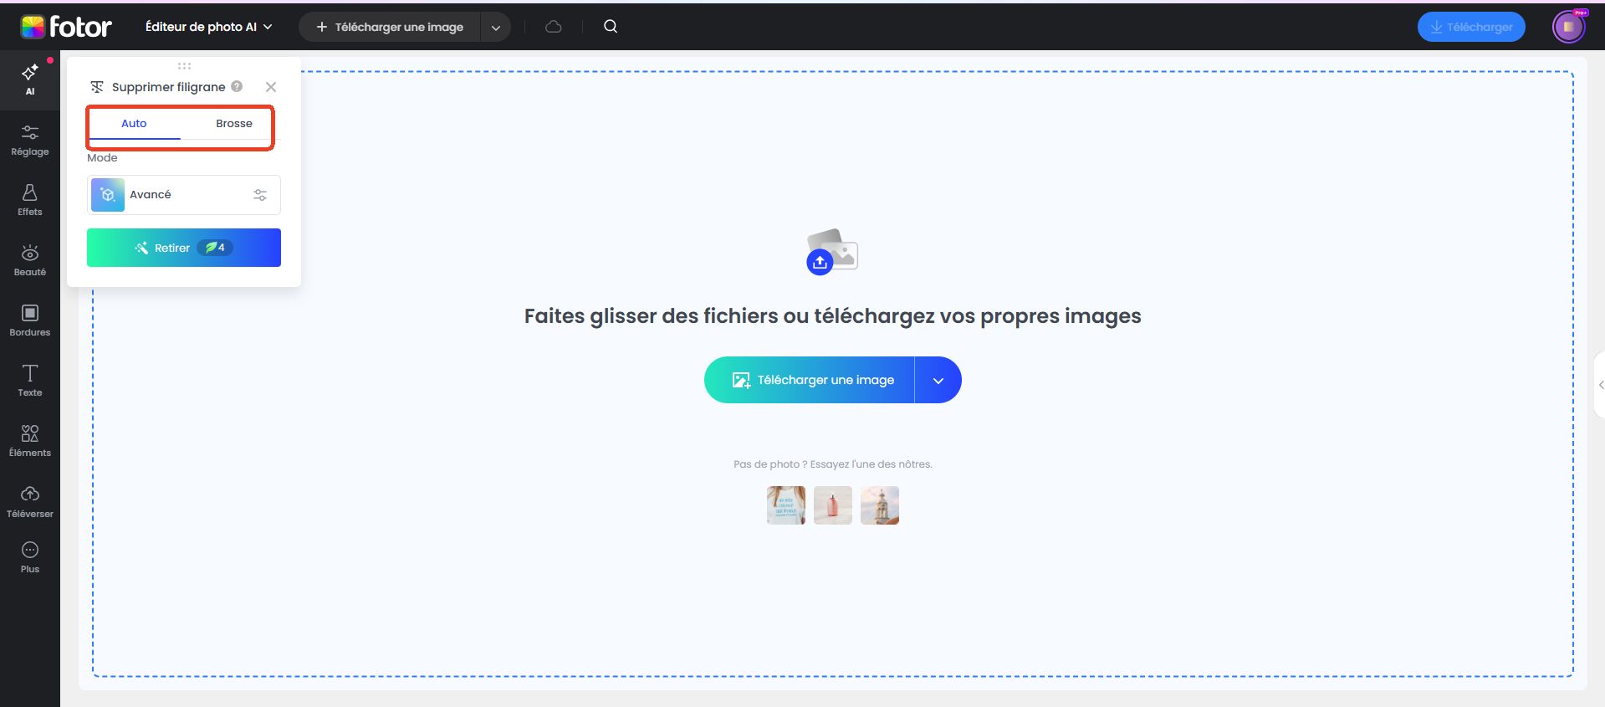Viewport: 1605px width, 707px height.
Task: Open the search magnifier in top bar
Action: [611, 27]
